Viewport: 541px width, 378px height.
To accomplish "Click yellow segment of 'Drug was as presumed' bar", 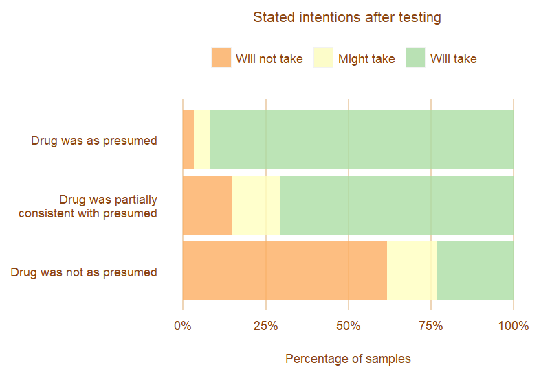I will tap(202, 139).
